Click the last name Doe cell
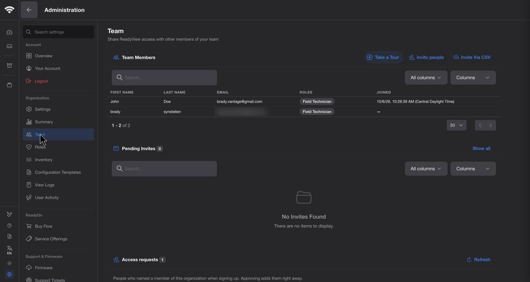Image resolution: width=530 pixels, height=282 pixels. tap(167, 102)
